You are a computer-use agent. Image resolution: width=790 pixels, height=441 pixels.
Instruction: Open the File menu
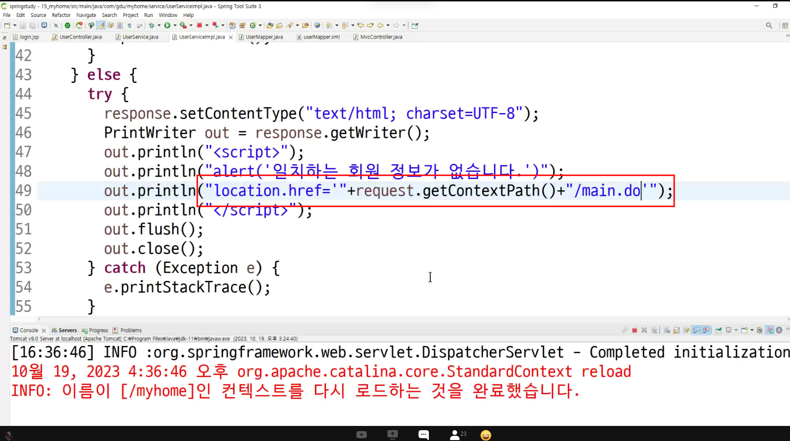tap(7, 15)
